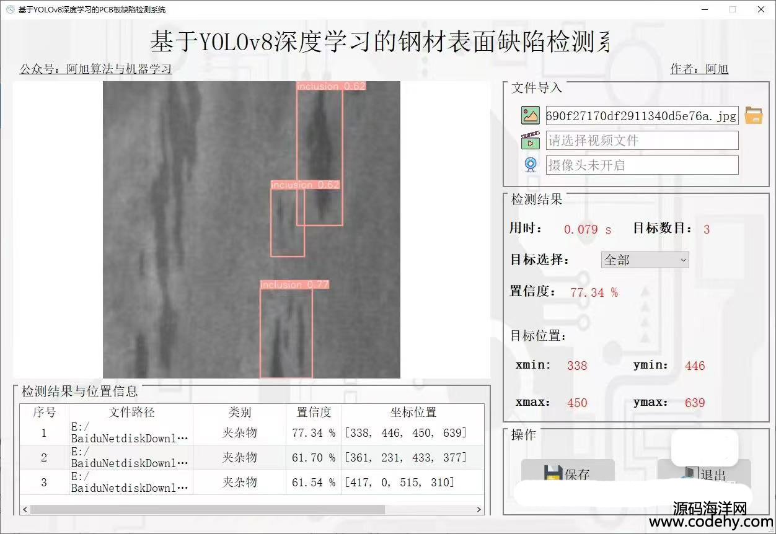Click the 目标数目 value 3
Viewport: 776px width, 534px height.
point(707,229)
